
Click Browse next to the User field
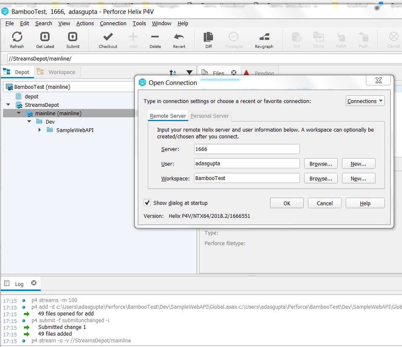[x=321, y=164]
